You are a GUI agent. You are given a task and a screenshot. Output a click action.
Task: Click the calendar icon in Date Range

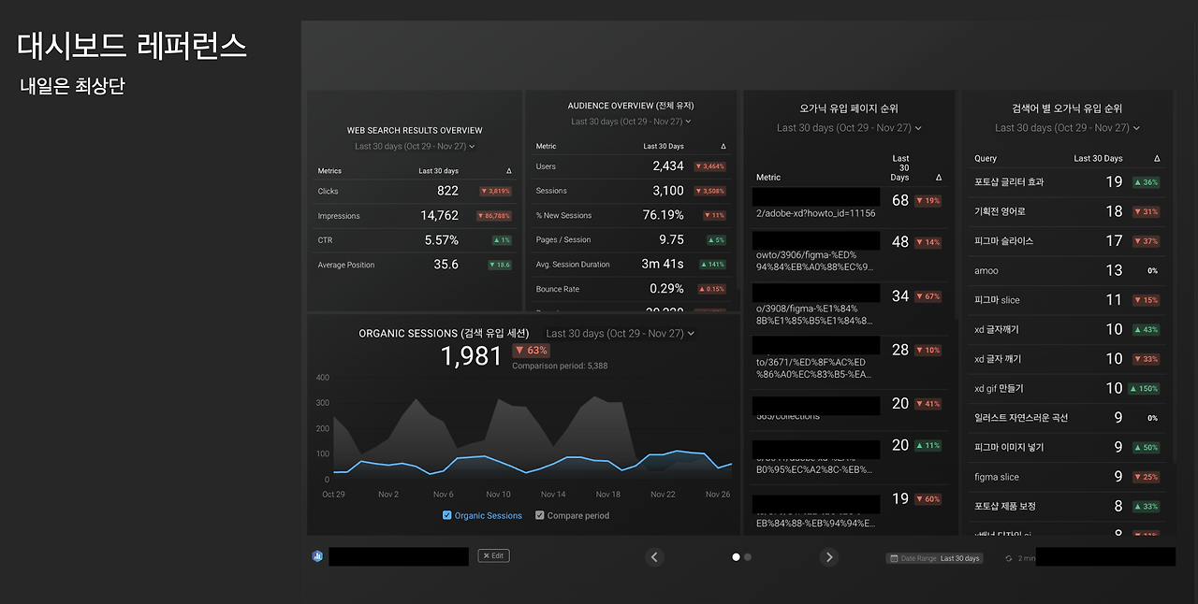click(893, 558)
